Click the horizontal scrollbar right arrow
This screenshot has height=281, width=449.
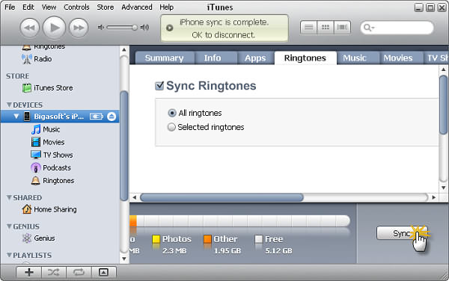434,197
